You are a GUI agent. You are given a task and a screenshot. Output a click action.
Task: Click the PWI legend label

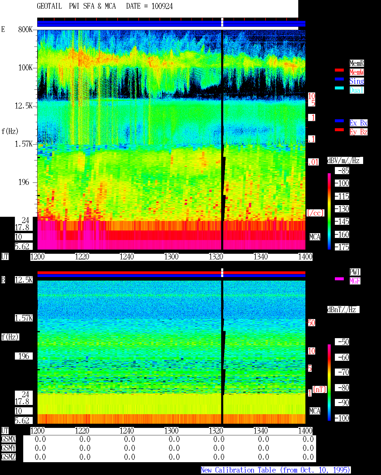pyautogui.click(x=355, y=272)
